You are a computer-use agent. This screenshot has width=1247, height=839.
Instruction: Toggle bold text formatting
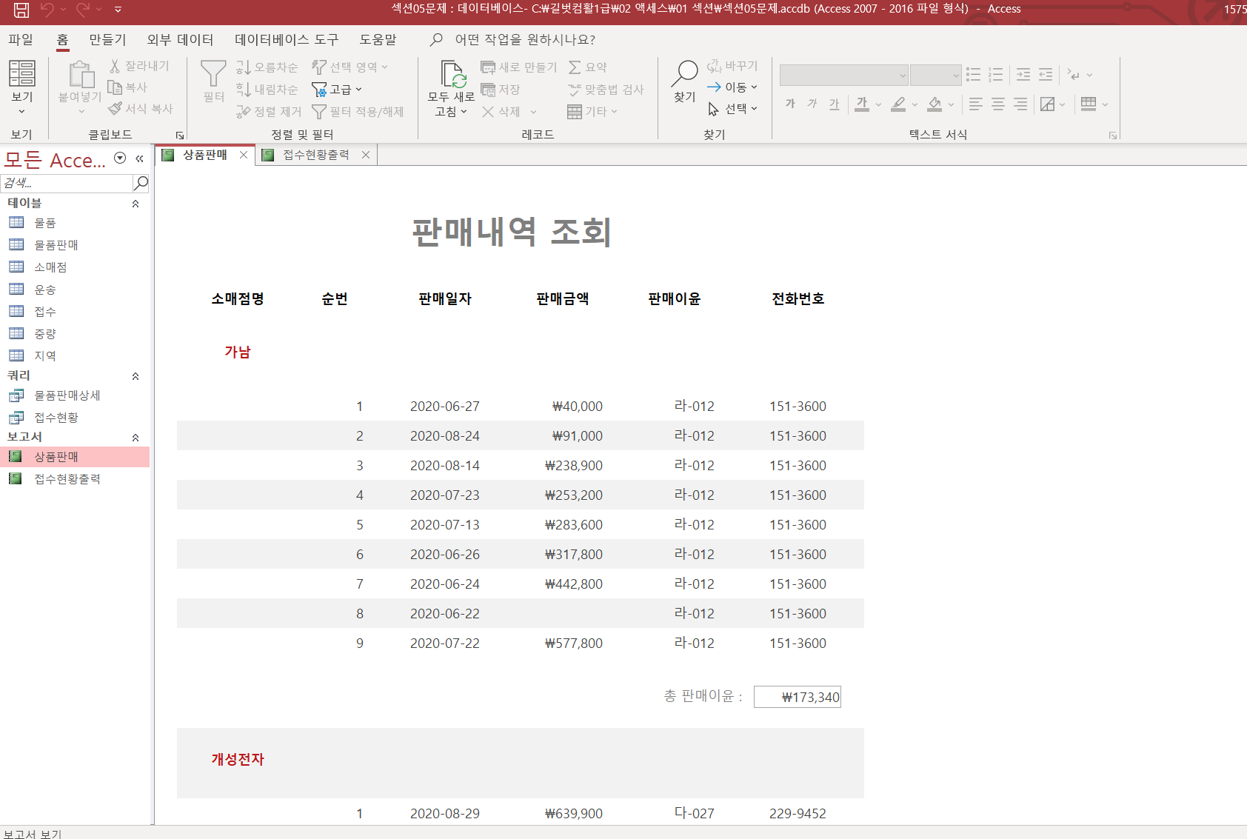pyautogui.click(x=790, y=104)
